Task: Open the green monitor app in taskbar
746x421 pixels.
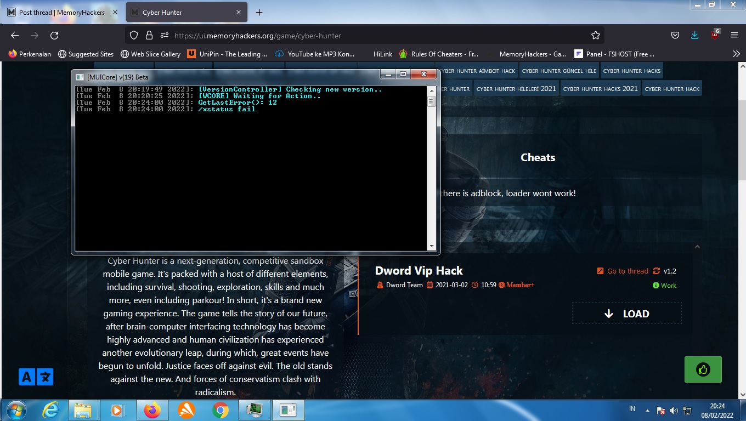Action: point(255,410)
